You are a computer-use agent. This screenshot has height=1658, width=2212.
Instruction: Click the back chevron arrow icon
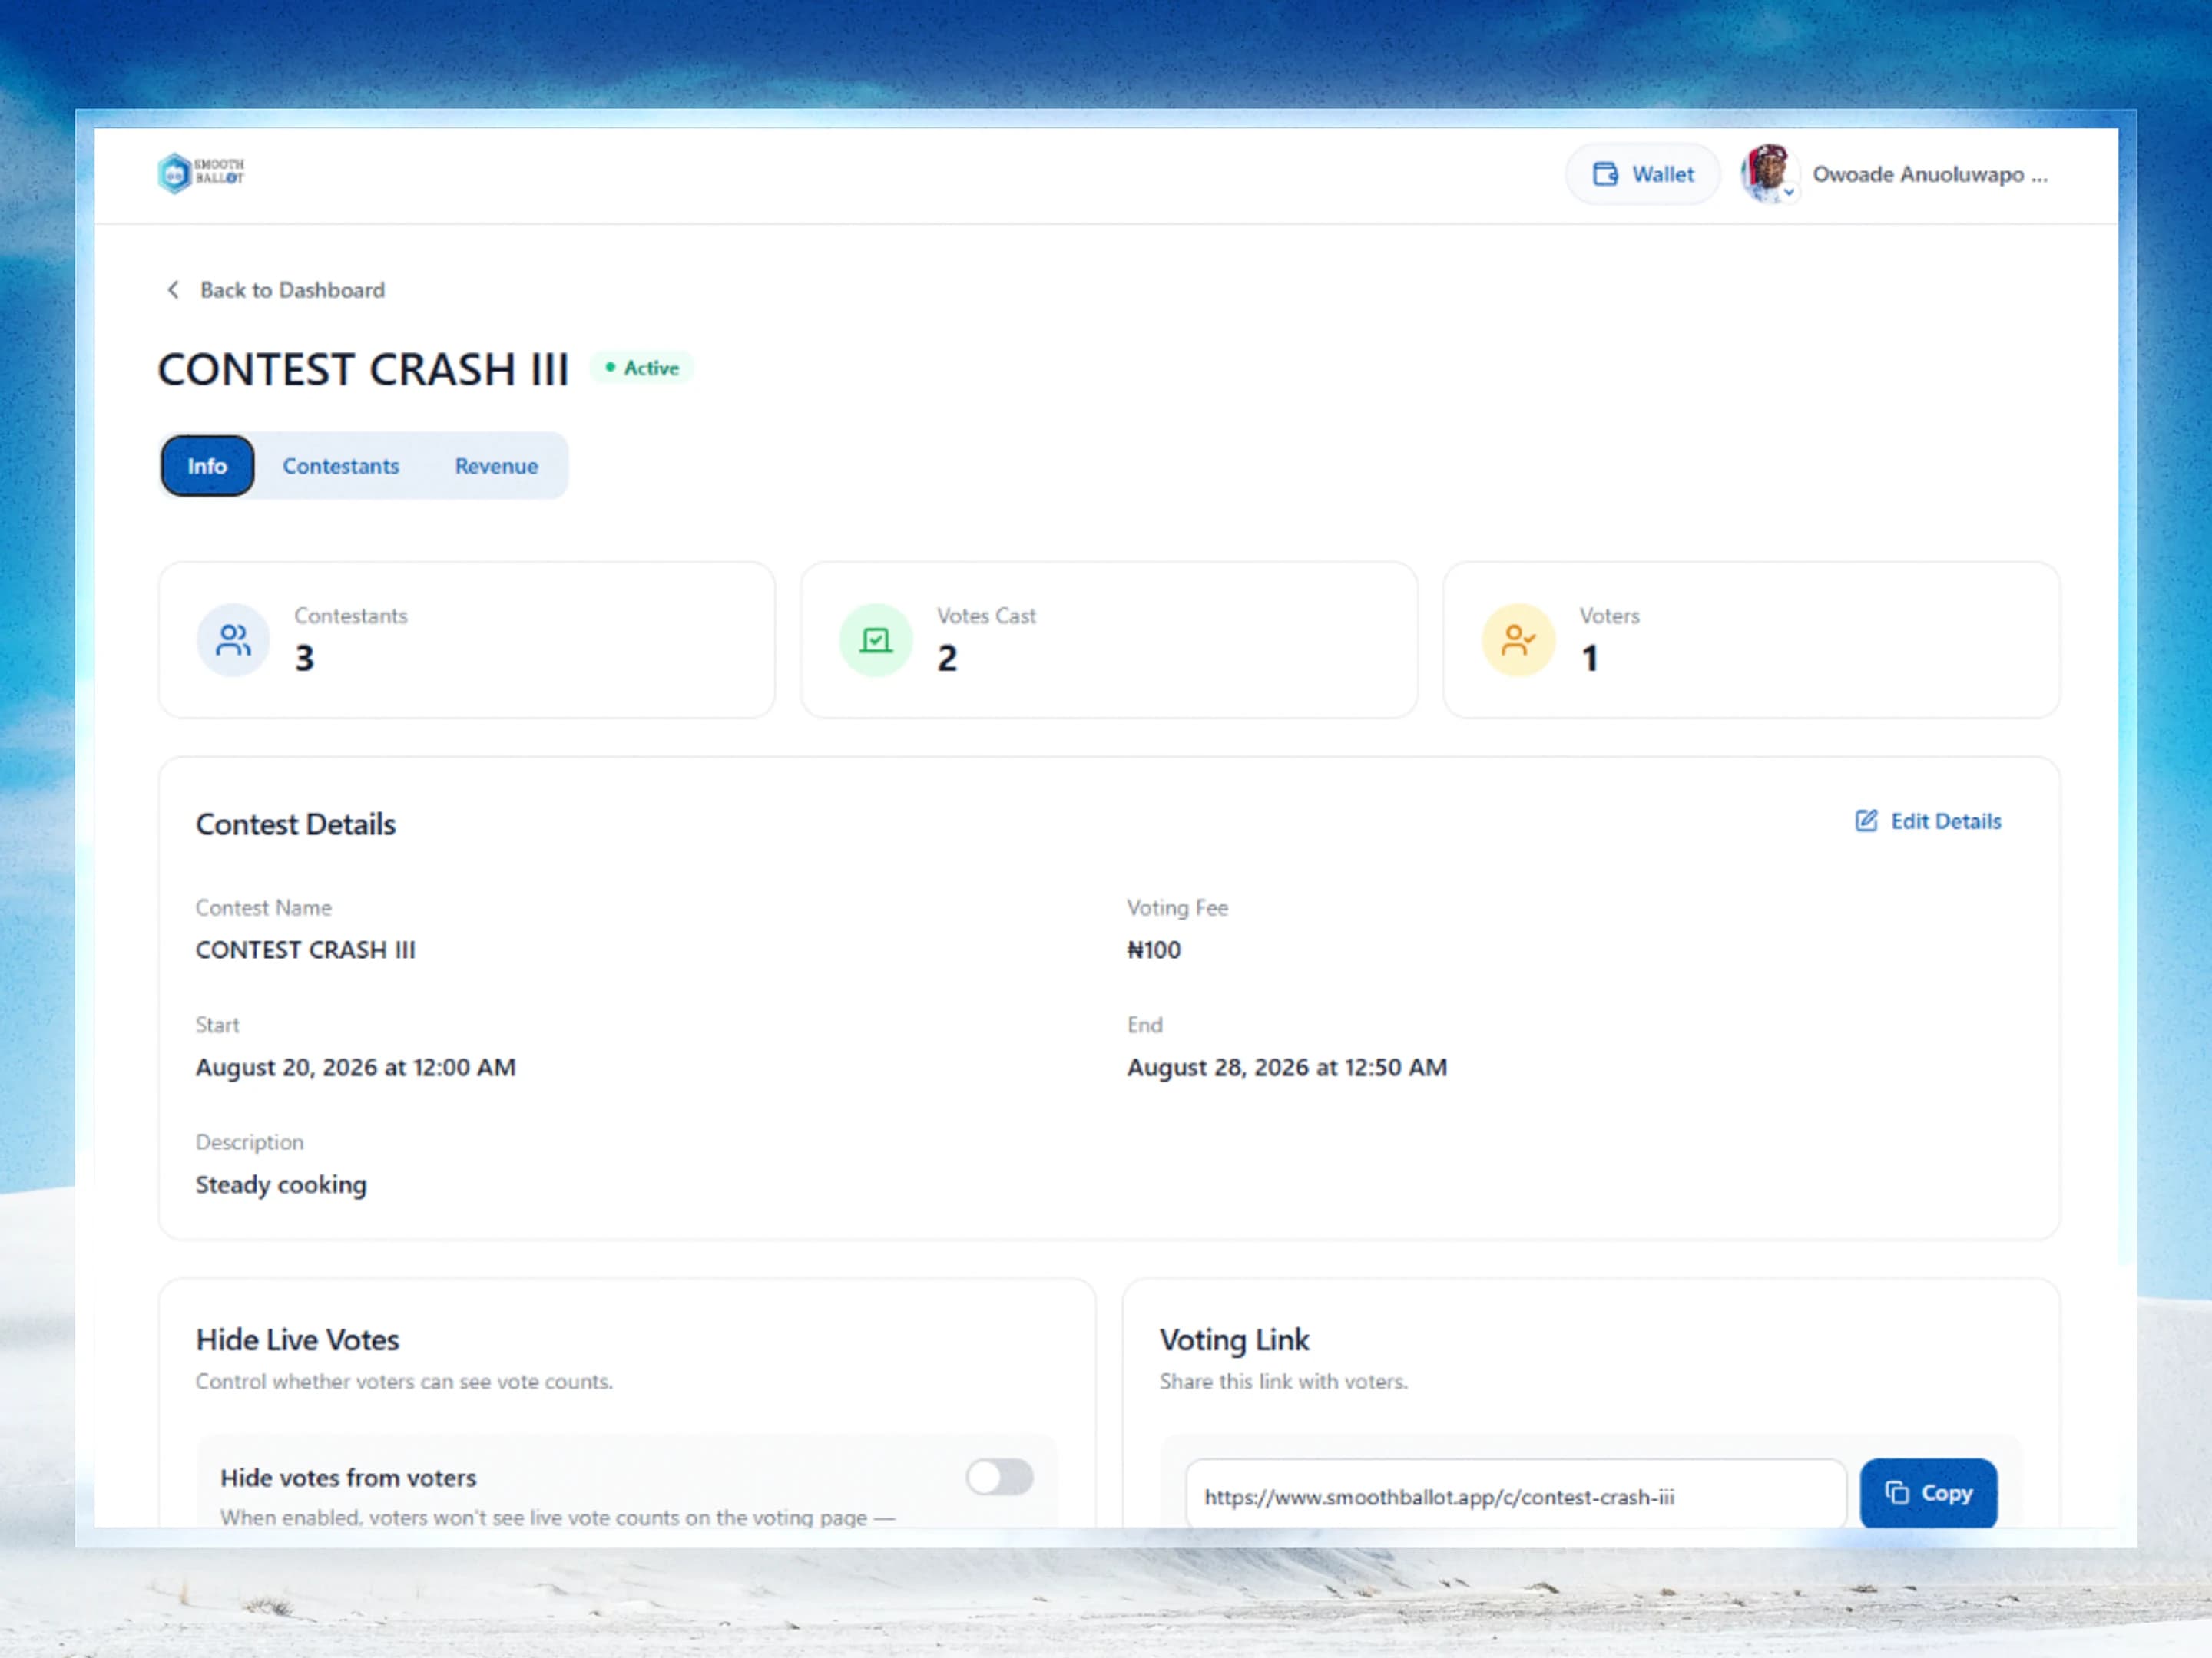(173, 290)
